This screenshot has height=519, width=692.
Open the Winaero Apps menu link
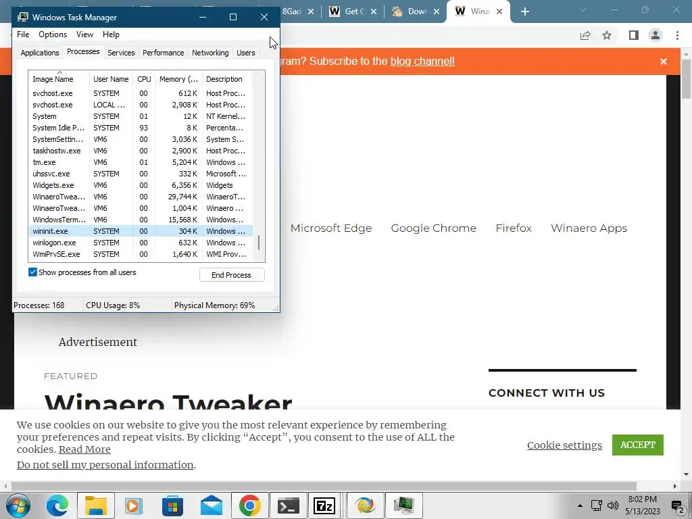[x=589, y=228]
